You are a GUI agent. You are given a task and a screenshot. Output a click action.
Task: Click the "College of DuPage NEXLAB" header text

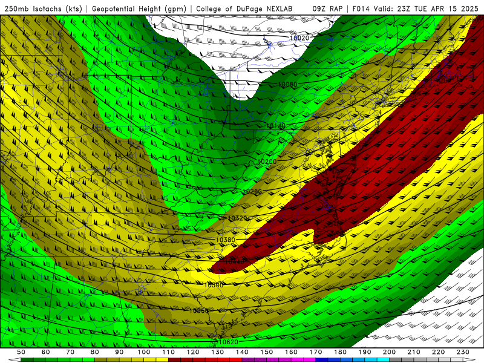click(244, 8)
